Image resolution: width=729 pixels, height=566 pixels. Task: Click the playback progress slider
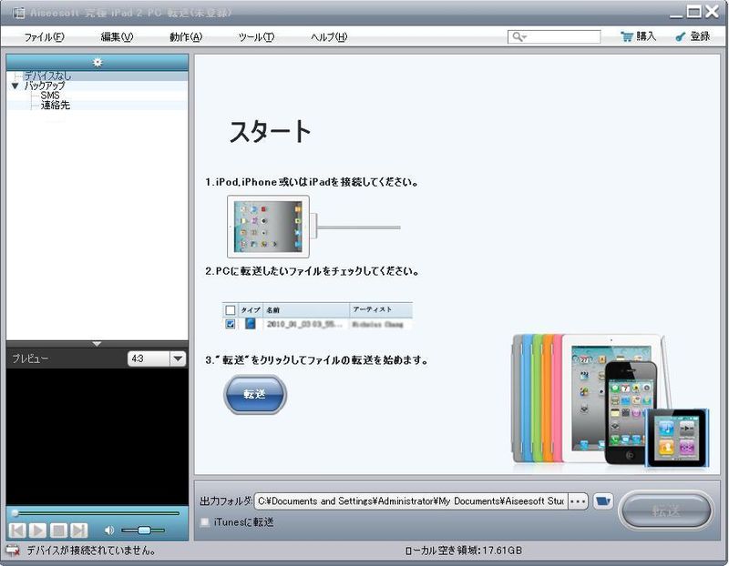pos(96,513)
